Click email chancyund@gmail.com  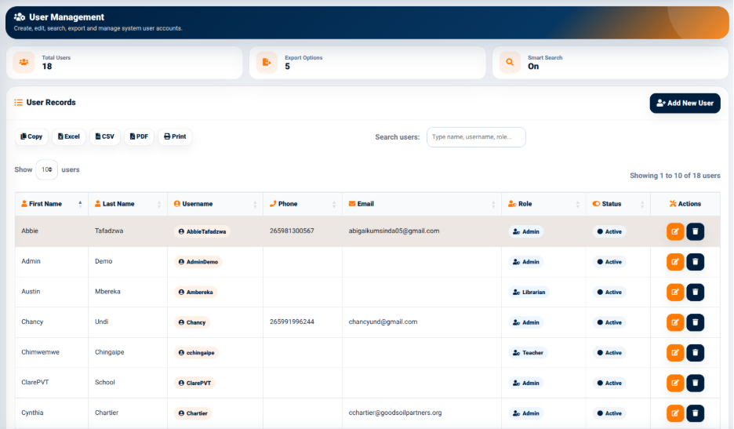(383, 322)
